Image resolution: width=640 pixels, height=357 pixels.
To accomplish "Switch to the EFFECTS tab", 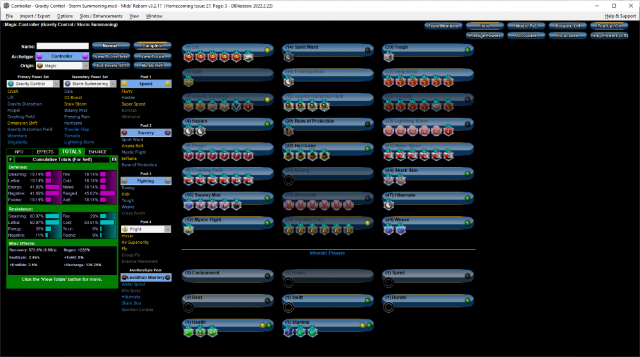I will [x=45, y=152].
